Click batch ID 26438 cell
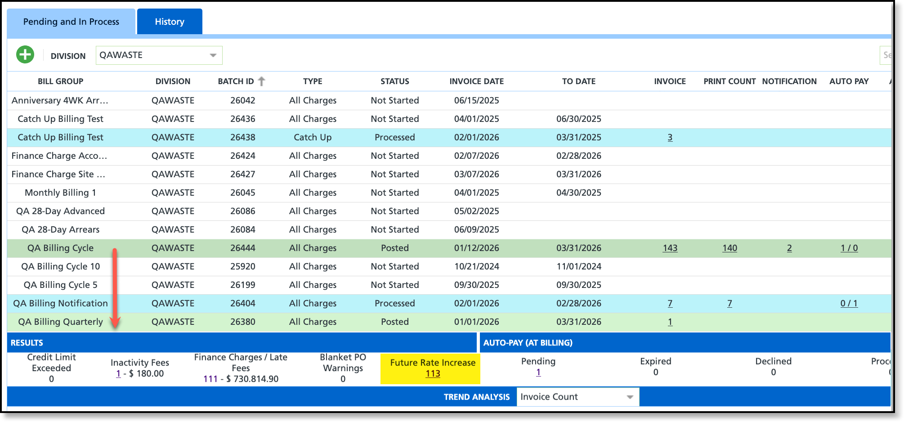Screen dimensions: 904x422 [x=243, y=138]
